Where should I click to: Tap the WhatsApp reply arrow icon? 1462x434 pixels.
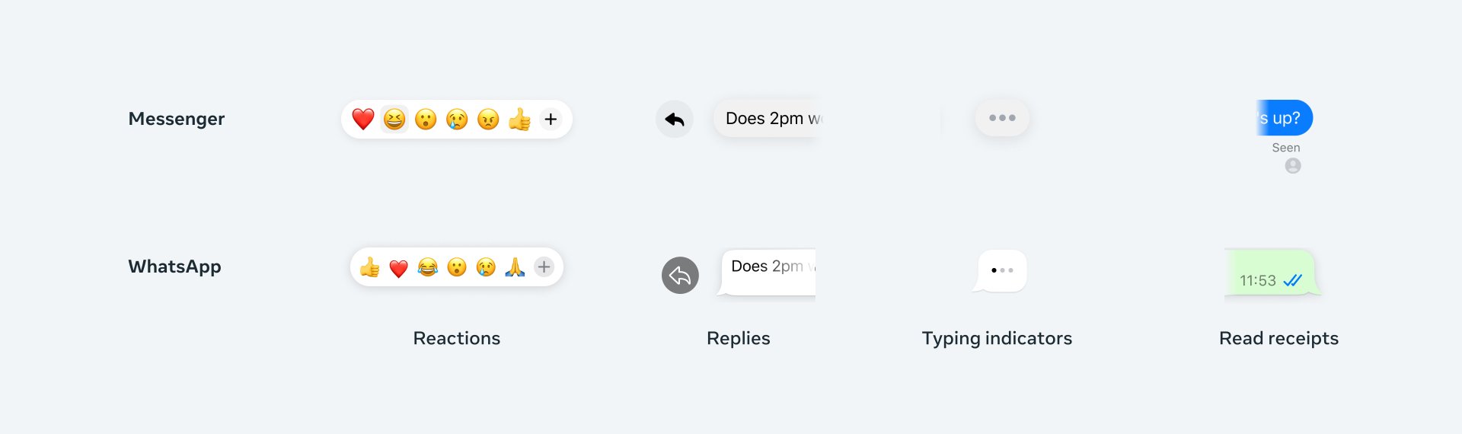pos(680,275)
